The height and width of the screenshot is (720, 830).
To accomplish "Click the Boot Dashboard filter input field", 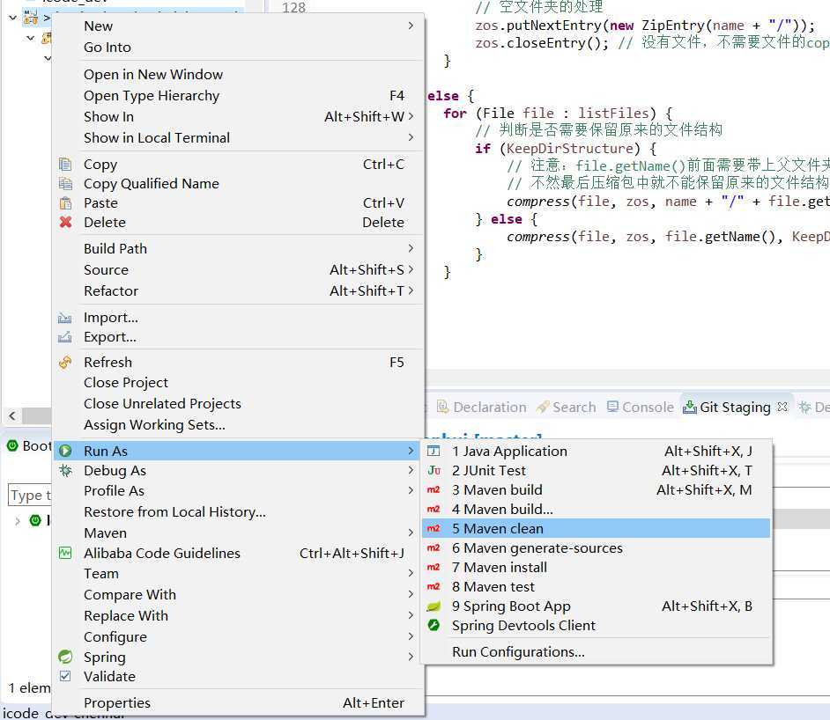I will point(30,496).
